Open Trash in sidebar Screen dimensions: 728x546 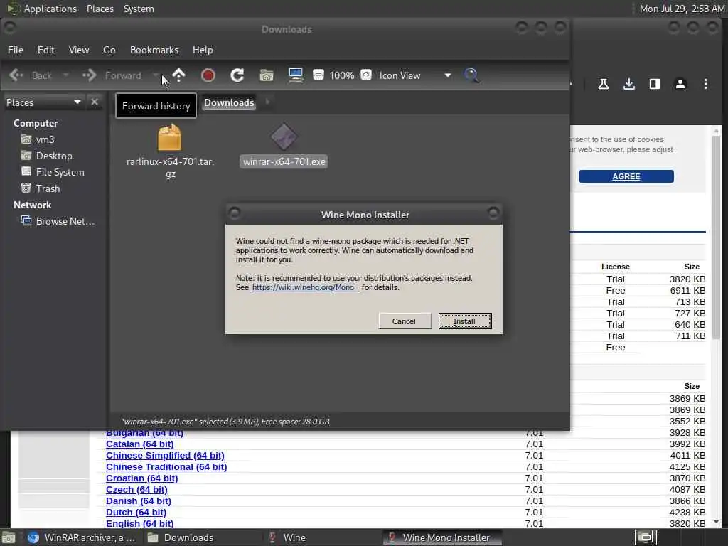pyautogui.click(x=41, y=188)
